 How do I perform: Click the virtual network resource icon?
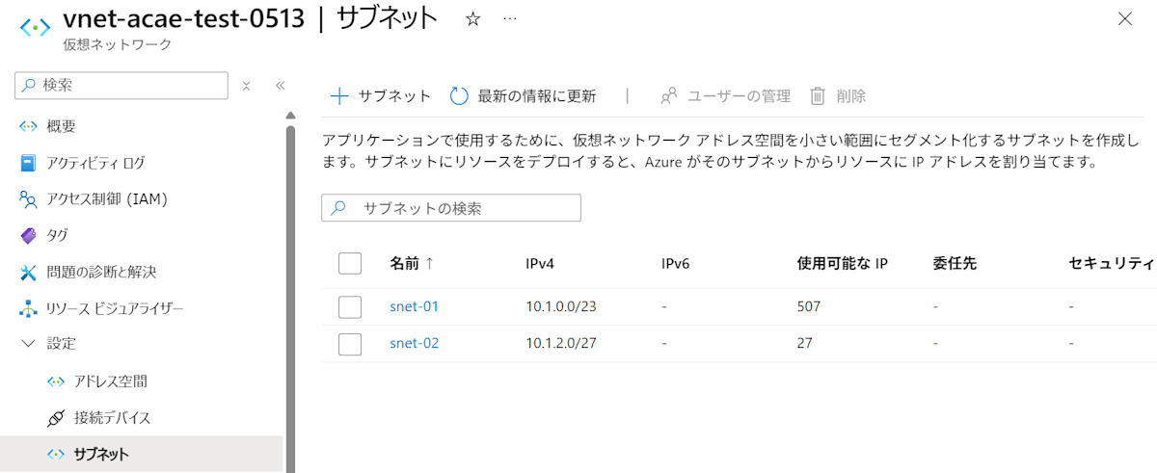pos(35,27)
